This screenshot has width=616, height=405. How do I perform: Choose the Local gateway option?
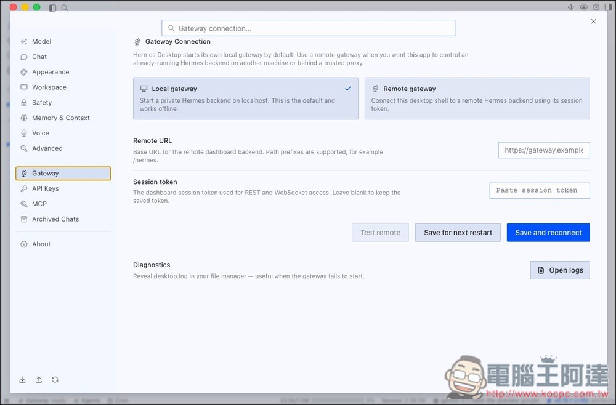coord(246,98)
